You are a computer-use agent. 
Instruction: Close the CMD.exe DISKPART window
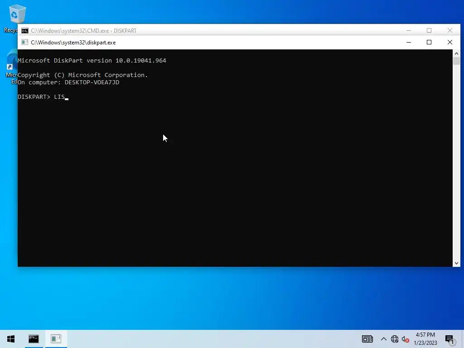[x=450, y=30]
